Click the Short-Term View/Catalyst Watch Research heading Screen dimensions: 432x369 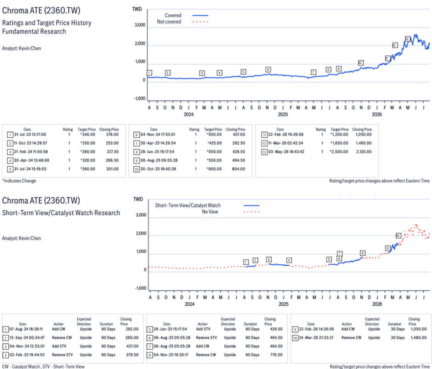click(61, 213)
